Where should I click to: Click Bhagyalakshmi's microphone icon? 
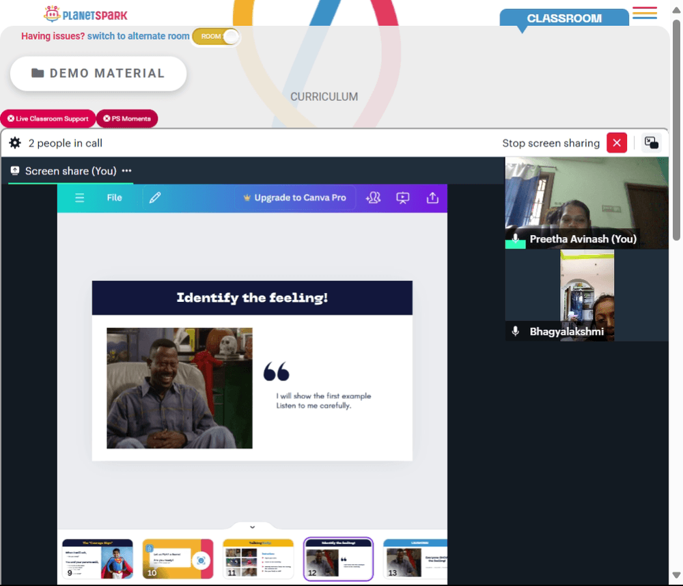click(515, 331)
